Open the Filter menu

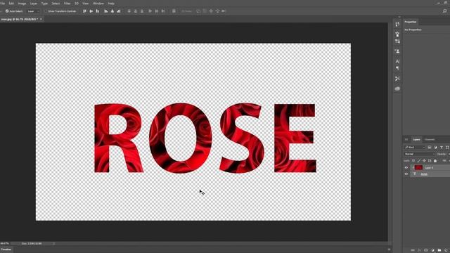pyautogui.click(x=67, y=4)
